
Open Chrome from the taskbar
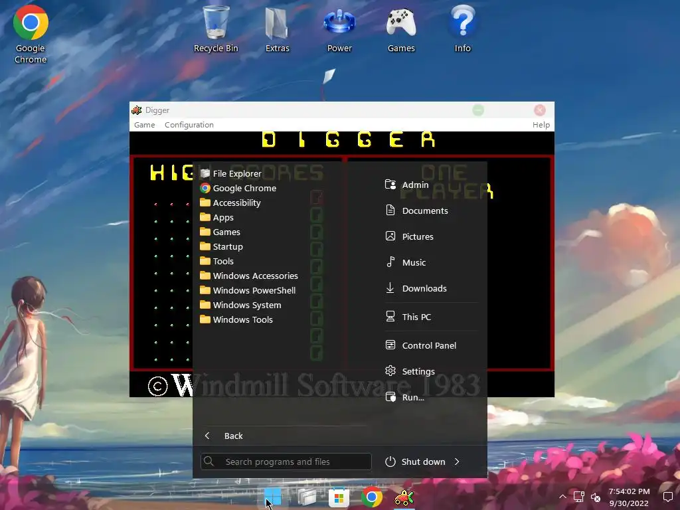(372, 497)
